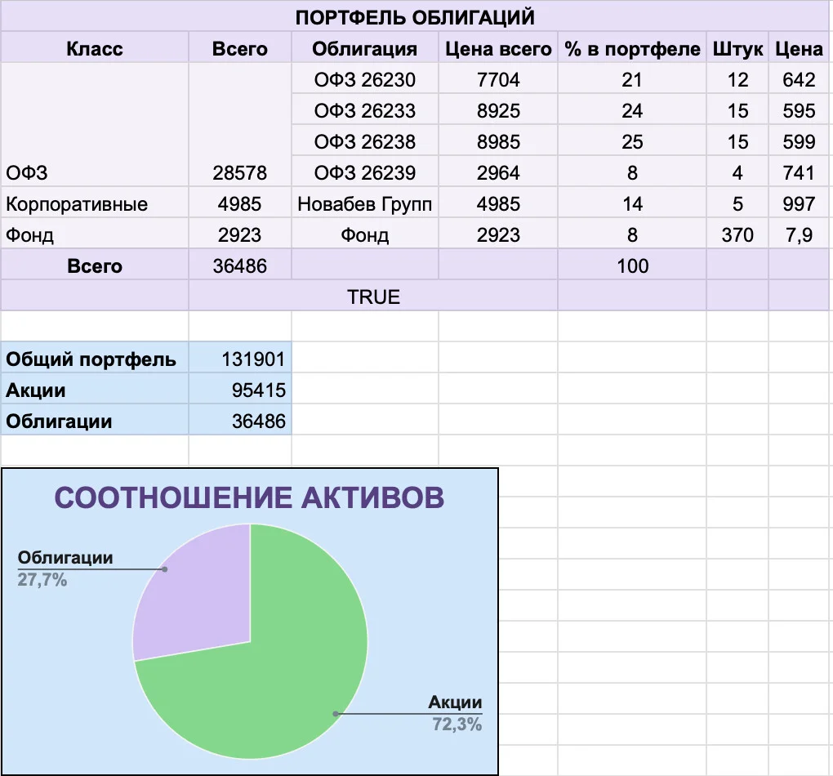
Task: Click the Корпоративные class cell
Action: click(x=95, y=203)
